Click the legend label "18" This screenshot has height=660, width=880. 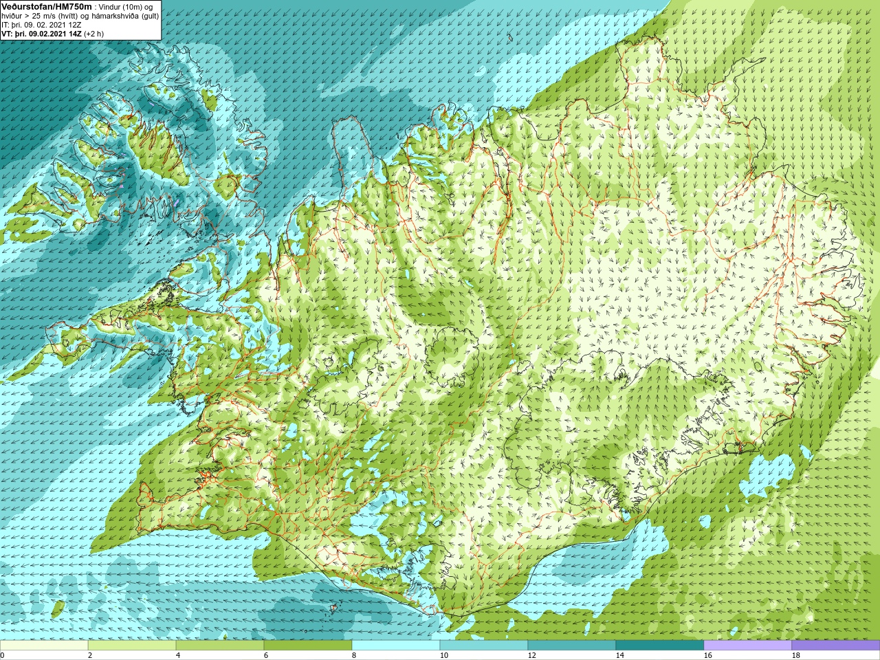tap(795, 655)
